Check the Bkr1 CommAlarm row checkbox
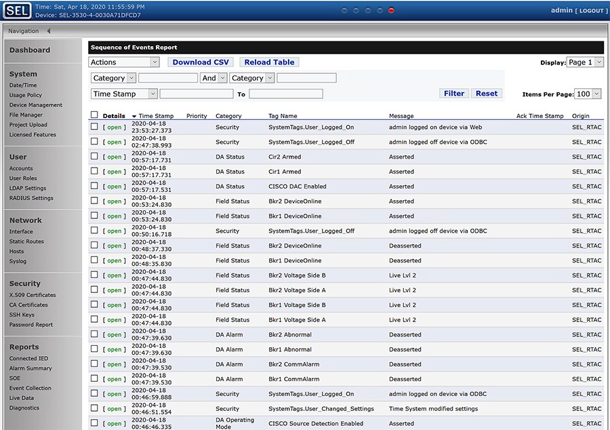Screen dimensions: 610x430 [x=94, y=378]
